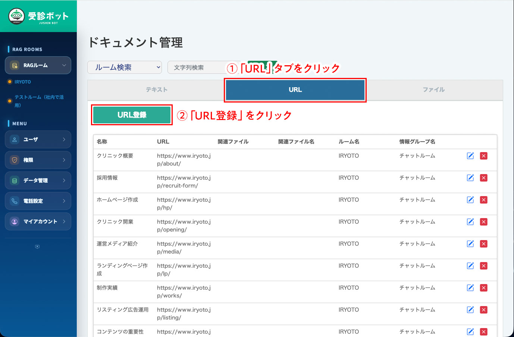Expand the 権限 menu chevron
This screenshot has width=514, height=337.
tap(64, 160)
